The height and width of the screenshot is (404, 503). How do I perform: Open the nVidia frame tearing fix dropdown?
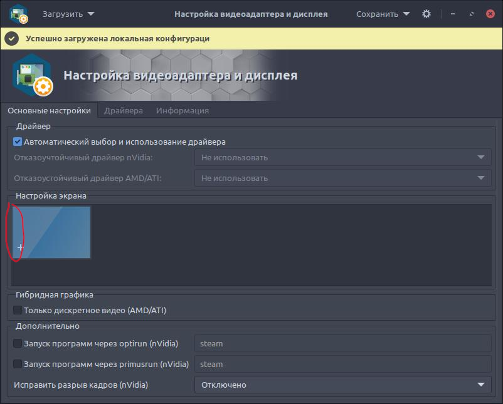point(342,385)
